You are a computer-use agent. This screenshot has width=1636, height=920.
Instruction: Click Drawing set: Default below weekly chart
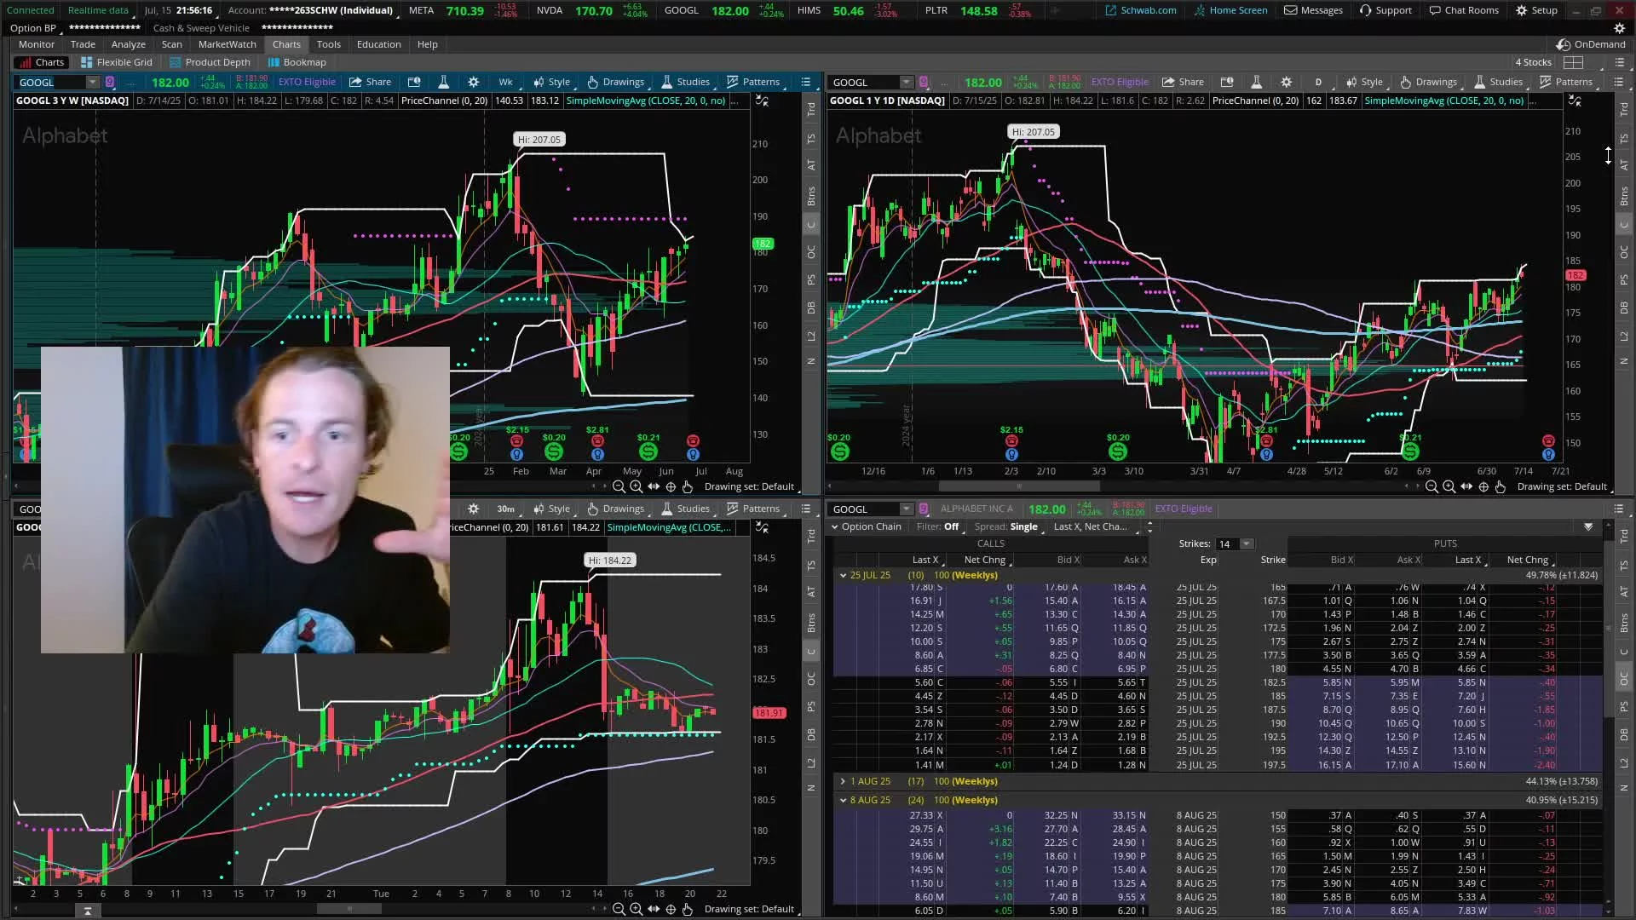tap(749, 486)
